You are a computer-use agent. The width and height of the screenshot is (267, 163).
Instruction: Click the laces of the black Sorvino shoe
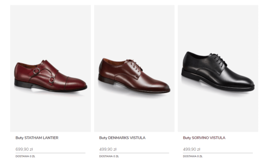(220, 60)
